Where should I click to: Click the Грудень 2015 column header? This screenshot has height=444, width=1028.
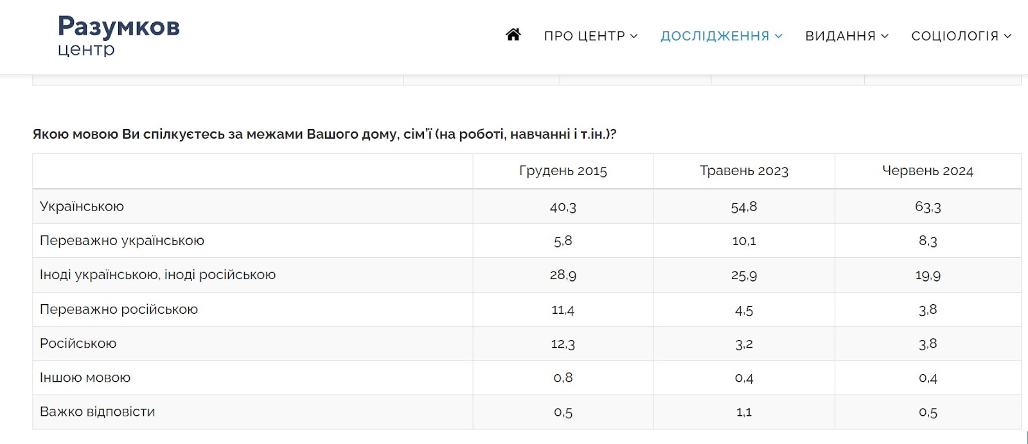click(563, 171)
